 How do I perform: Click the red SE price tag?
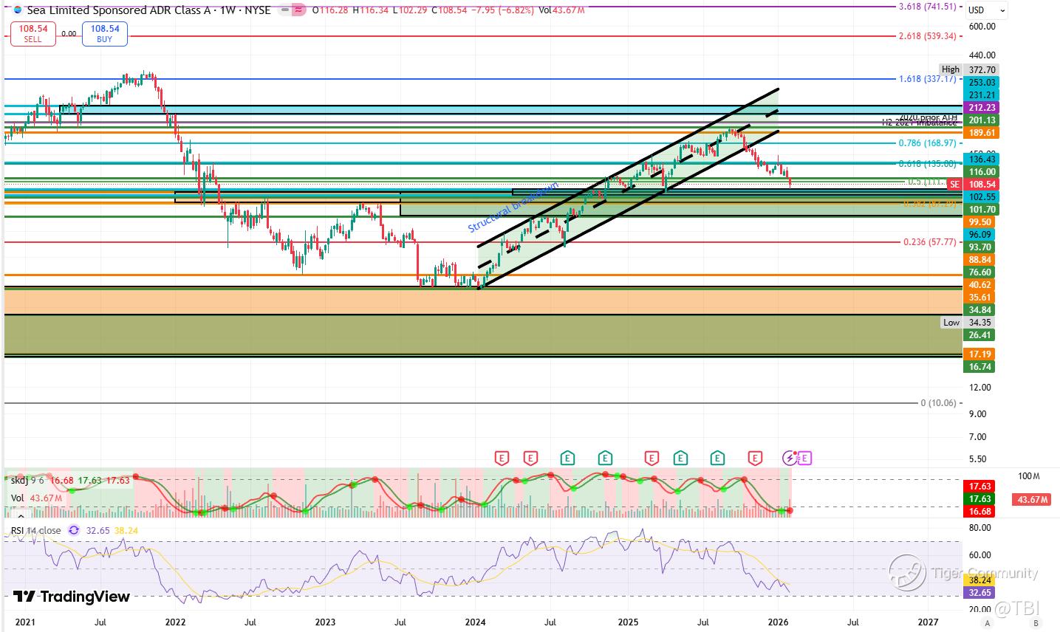click(x=954, y=185)
